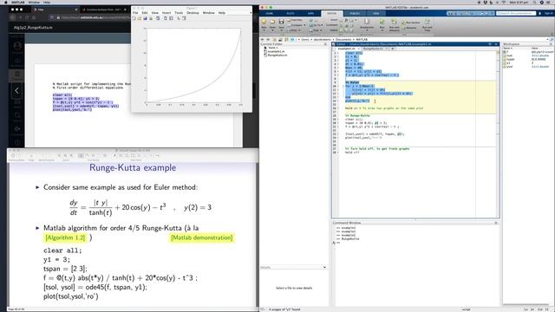Screen dimensions: 555x312
Task: Click the Find Files button in MATLAB ribbon
Action: (x=295, y=20)
